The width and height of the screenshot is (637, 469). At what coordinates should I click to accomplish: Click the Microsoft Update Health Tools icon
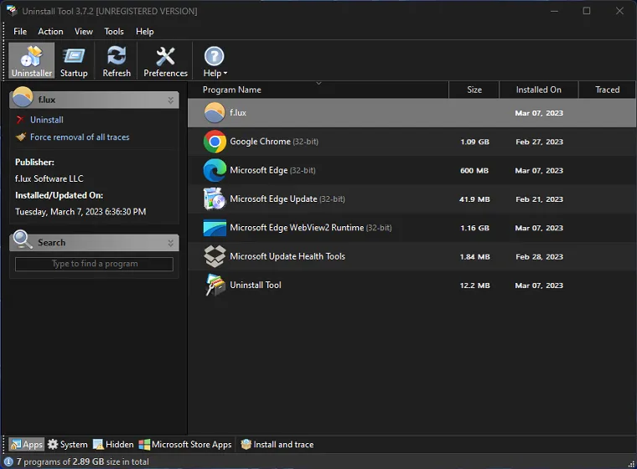[215, 256]
